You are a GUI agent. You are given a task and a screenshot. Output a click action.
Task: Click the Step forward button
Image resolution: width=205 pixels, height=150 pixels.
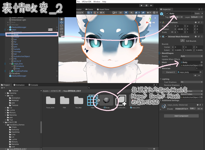pos(151,6)
